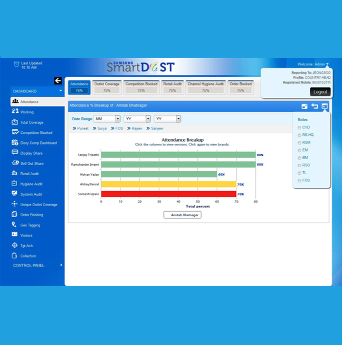Click the System Audit icon
Screen dimensions: 342x345
[x=14, y=193]
